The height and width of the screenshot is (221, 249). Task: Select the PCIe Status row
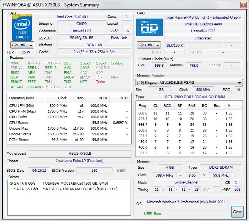(69, 139)
